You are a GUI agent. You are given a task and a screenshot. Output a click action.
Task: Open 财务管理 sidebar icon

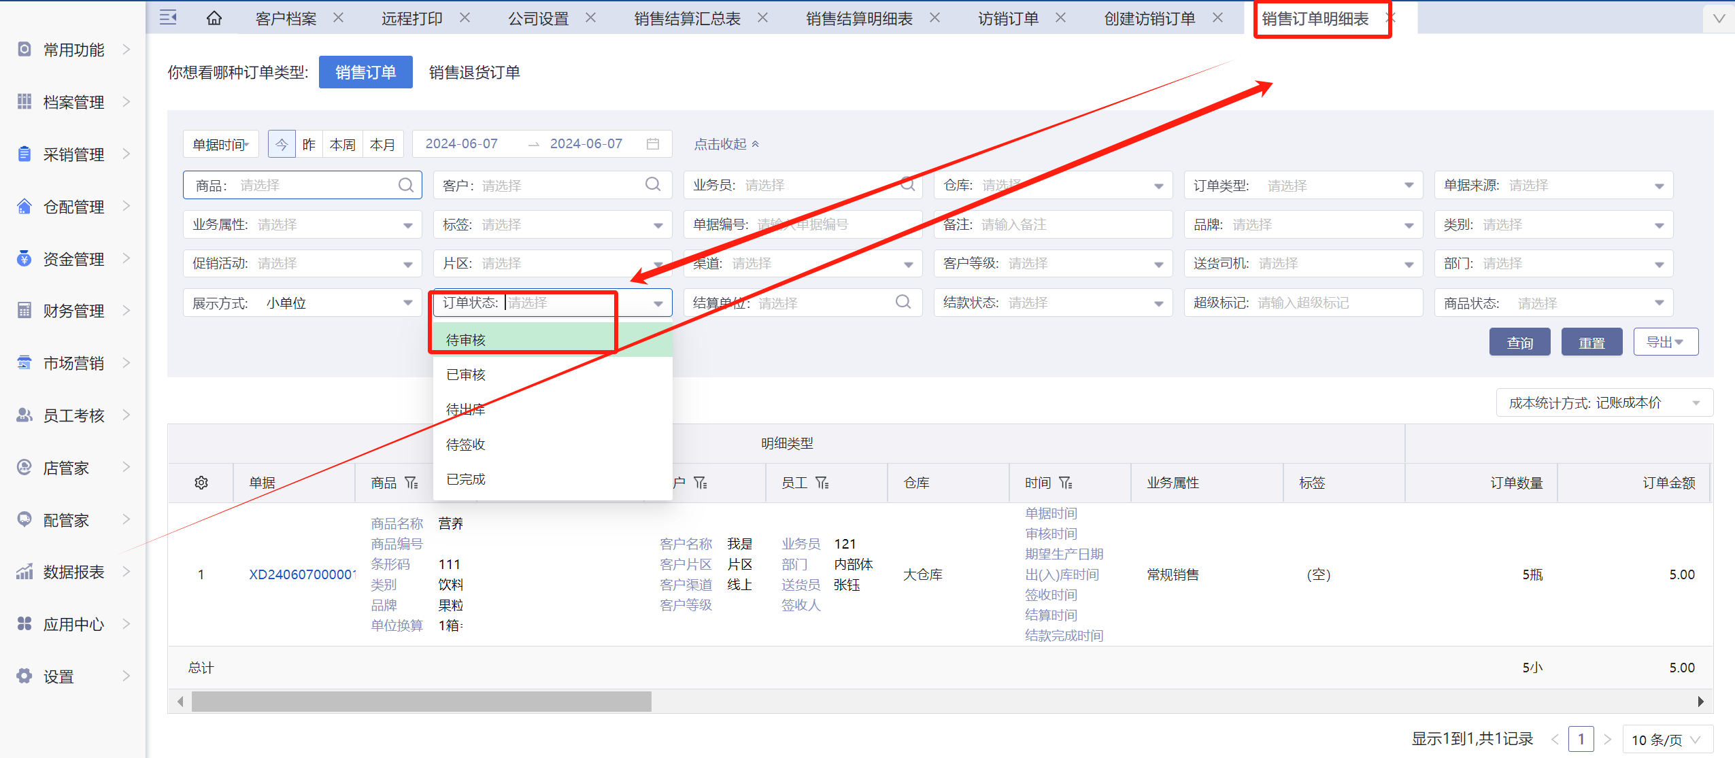[24, 311]
